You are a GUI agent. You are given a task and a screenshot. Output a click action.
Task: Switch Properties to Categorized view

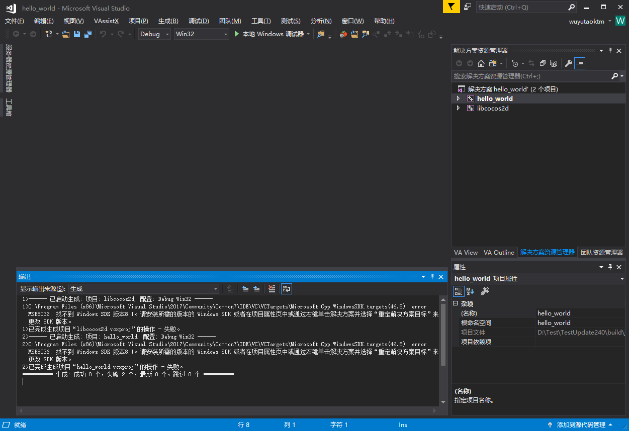[459, 291]
